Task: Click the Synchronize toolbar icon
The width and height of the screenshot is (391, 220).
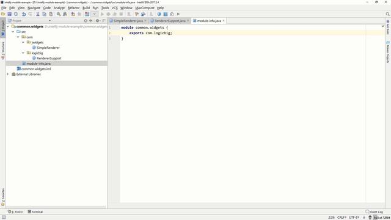Action: point(16,14)
